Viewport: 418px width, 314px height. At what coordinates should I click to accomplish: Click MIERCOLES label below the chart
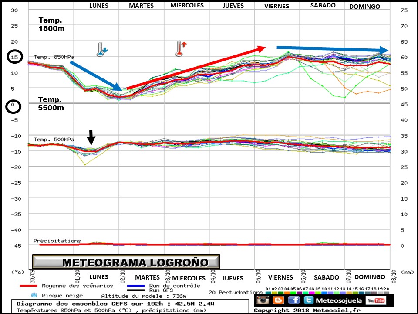tap(189, 278)
